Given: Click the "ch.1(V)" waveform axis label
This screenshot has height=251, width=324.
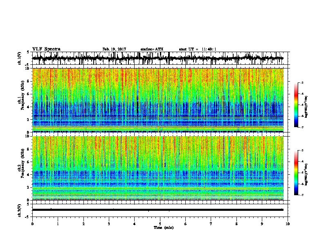Looking at the screenshot, I should 20,58.
